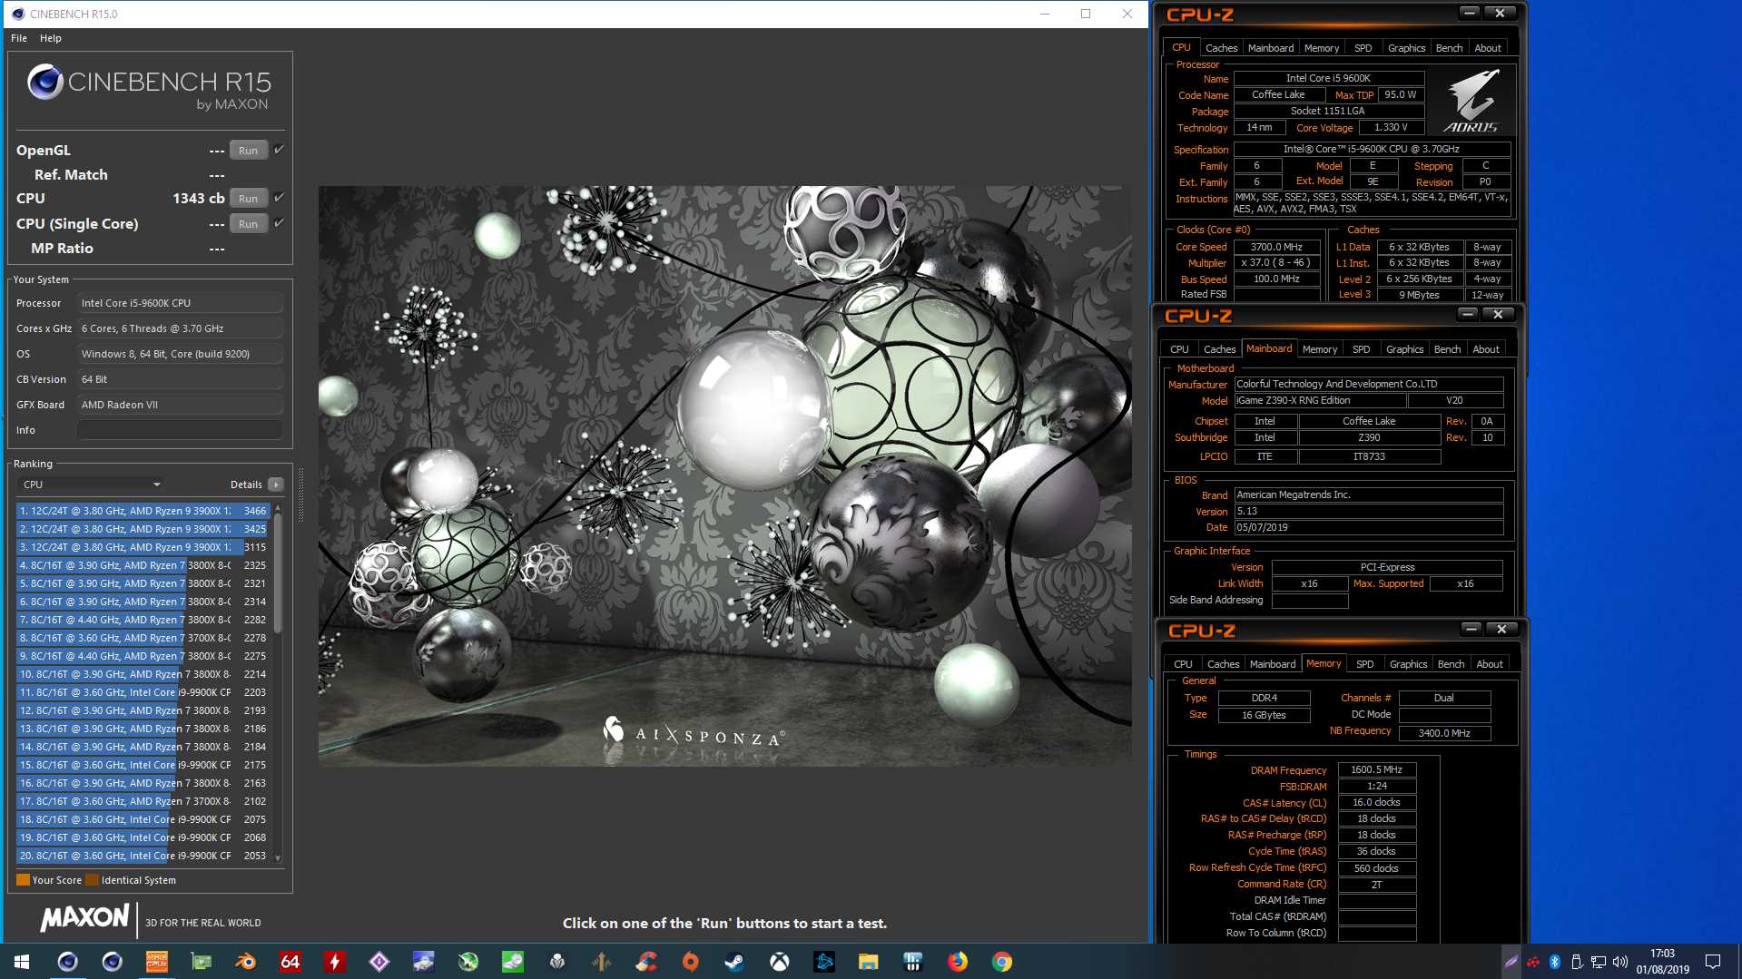
Task: Click the ranking list scrollbar
Action: tap(278, 573)
